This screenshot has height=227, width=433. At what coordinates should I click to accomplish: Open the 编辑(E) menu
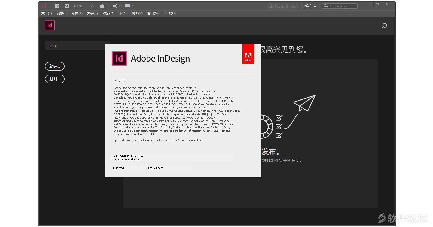[62, 13]
